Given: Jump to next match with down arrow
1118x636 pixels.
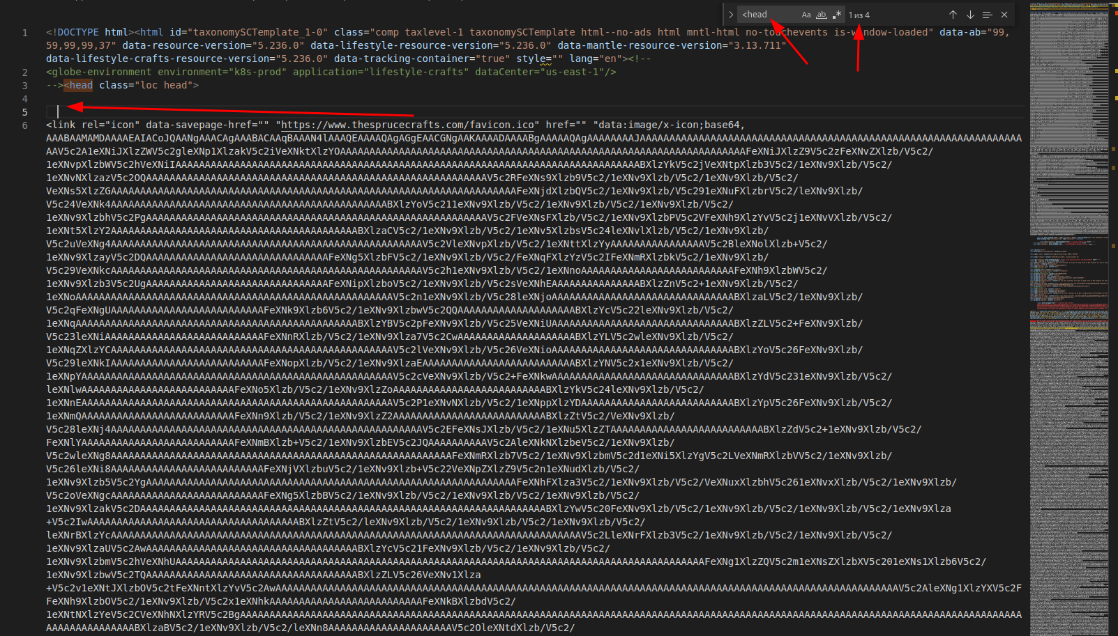Looking at the screenshot, I should click(x=970, y=15).
